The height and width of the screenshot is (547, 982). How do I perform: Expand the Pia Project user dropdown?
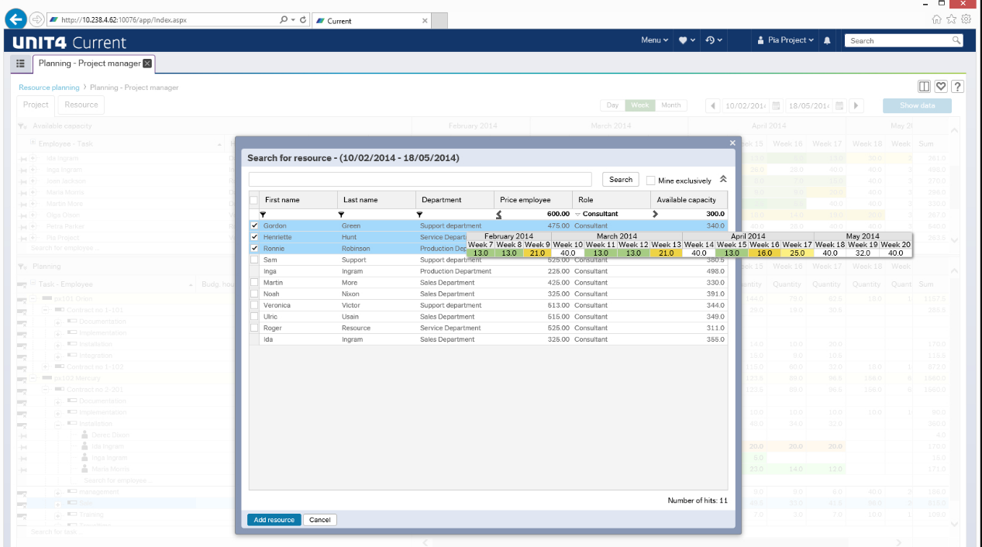[x=786, y=40]
